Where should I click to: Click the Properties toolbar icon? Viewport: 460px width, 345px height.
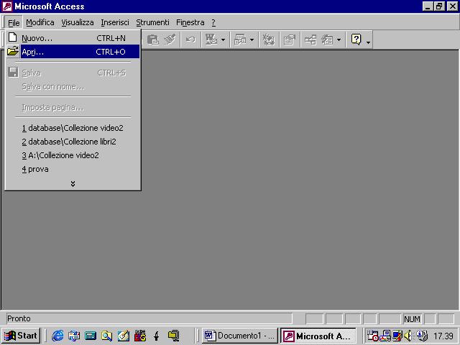289,40
